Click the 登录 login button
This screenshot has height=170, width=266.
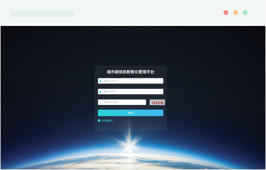131,113
